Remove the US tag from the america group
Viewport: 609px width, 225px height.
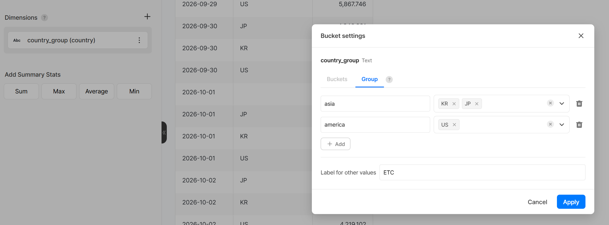(454, 125)
